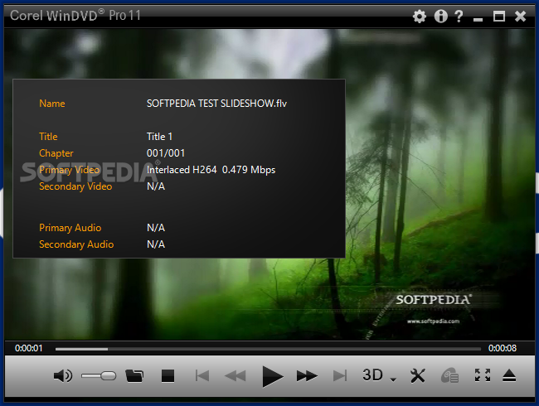Select file name SOFTPEDIA TEST SLIDESHOW.flv

click(x=216, y=104)
